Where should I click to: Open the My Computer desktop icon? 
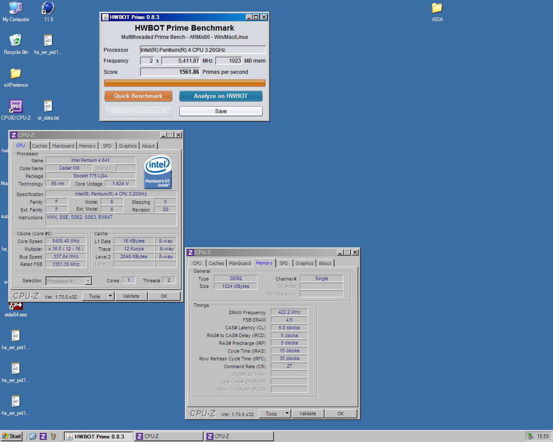pos(16,12)
